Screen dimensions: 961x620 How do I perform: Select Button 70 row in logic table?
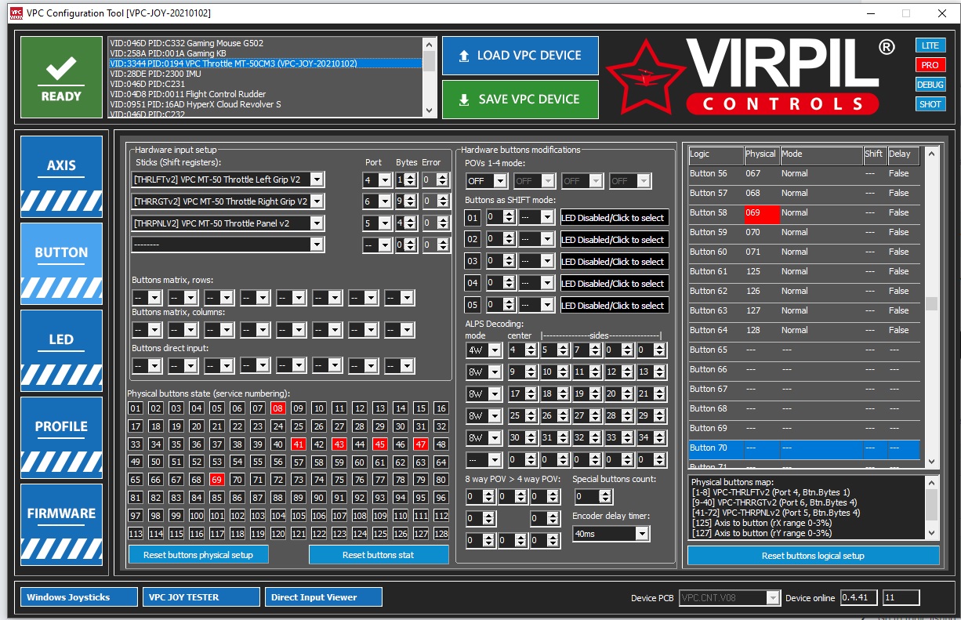coord(806,448)
